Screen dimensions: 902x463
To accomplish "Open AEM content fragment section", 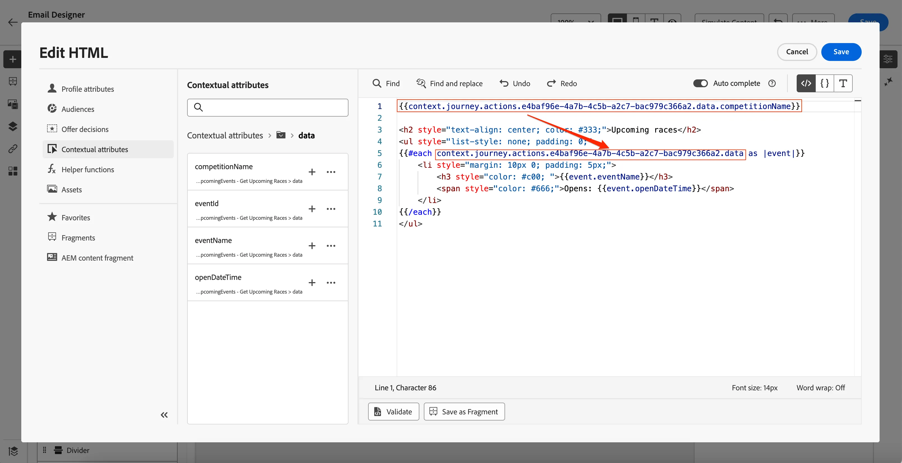I will 108,258.
